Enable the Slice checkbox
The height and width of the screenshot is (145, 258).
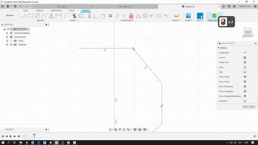click(x=245, y=72)
